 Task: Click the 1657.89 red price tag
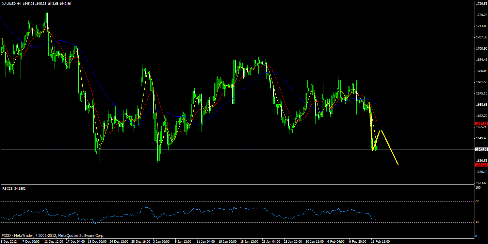point(482,124)
